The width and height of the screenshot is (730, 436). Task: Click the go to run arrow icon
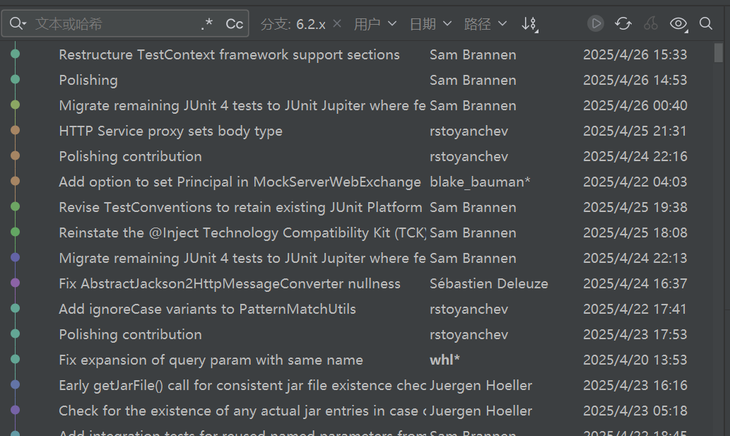click(596, 23)
